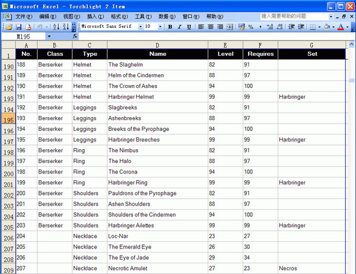This screenshot has height=274, width=356.
Task: Decrease indent icon
Action: click(x=291, y=27)
